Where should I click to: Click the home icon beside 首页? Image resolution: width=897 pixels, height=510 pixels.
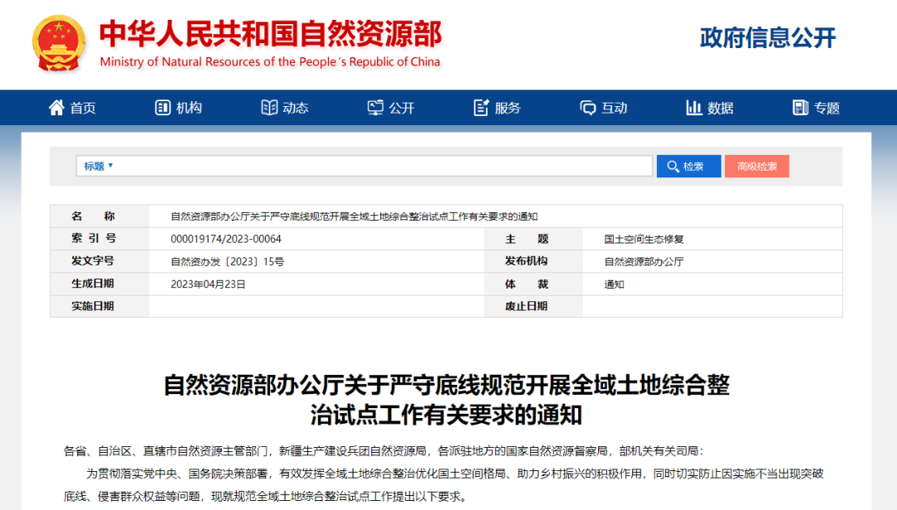point(55,107)
